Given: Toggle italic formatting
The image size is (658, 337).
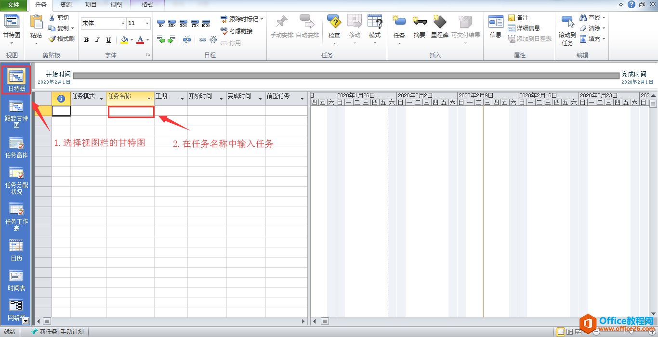Looking at the screenshot, I should click(x=97, y=40).
